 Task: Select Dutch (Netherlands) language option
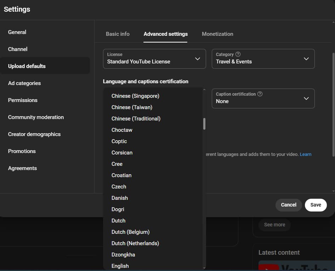(153, 243)
